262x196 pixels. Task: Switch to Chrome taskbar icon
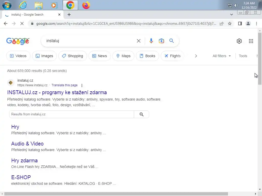pos(70,5)
